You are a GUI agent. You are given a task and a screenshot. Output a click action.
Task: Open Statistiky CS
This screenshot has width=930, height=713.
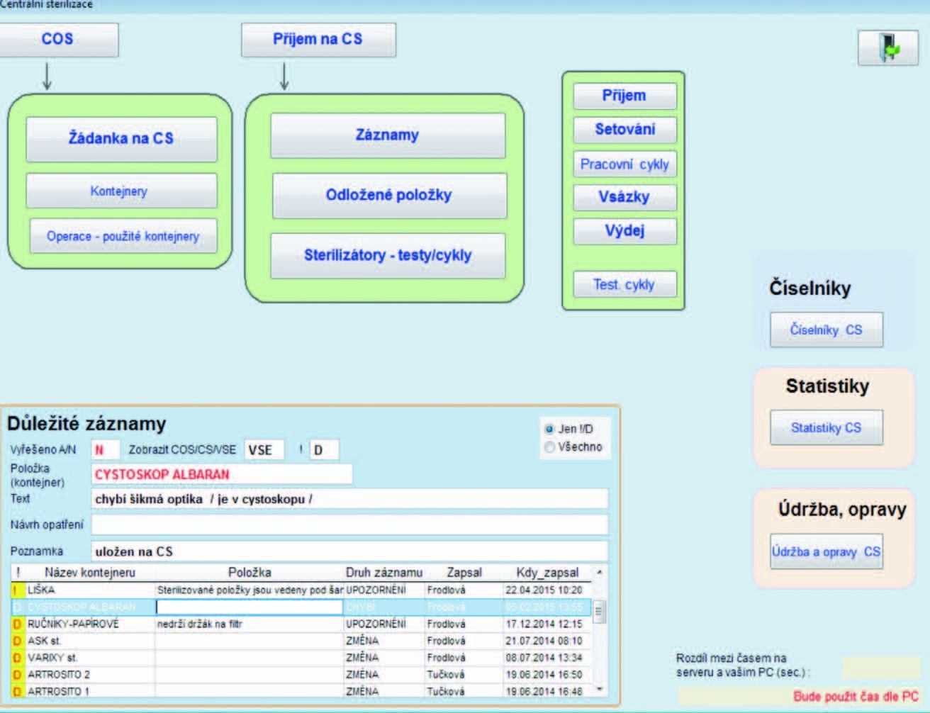[826, 427]
